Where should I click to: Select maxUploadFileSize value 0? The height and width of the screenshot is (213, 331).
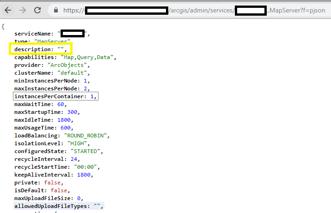[x=79, y=198]
